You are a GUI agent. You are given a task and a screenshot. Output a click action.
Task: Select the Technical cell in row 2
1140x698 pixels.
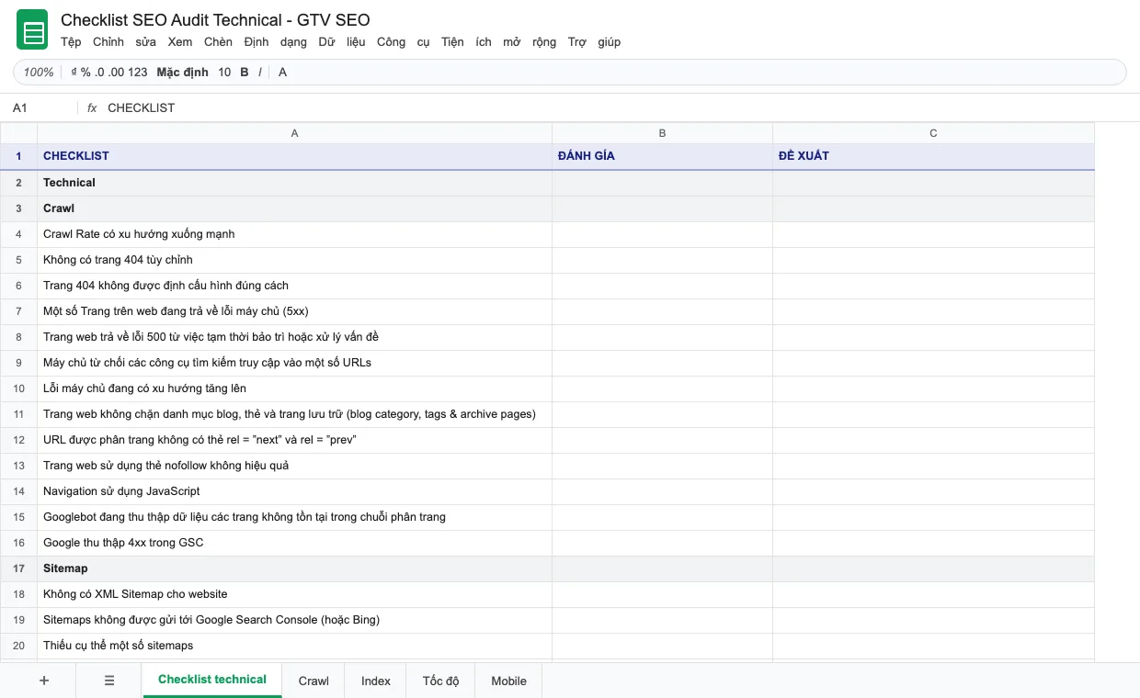[x=294, y=183]
